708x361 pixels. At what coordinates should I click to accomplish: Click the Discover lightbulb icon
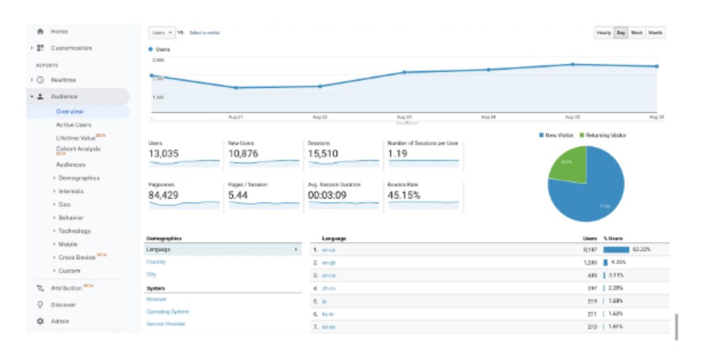click(x=40, y=305)
